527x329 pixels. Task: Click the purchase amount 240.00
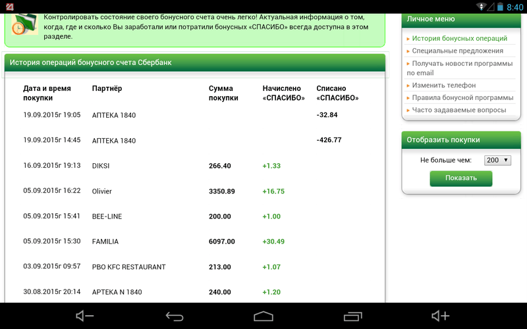[220, 292]
